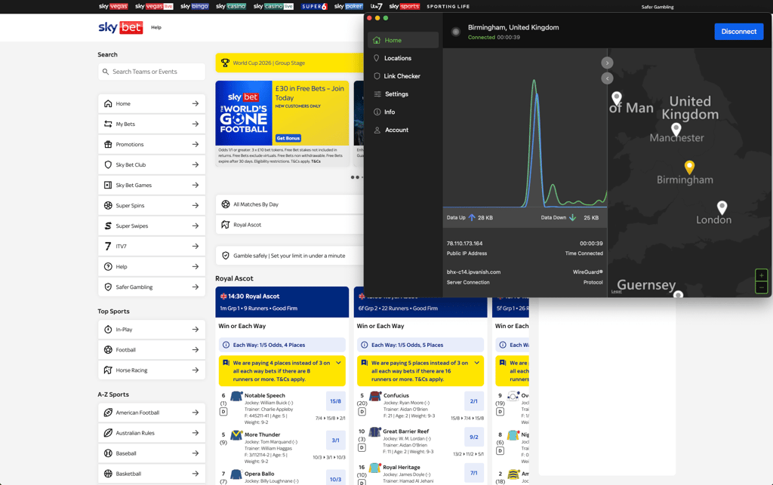773x485 pixels.
Task: Open the 14:30 Royal Ascot race header
Action: [282, 302]
